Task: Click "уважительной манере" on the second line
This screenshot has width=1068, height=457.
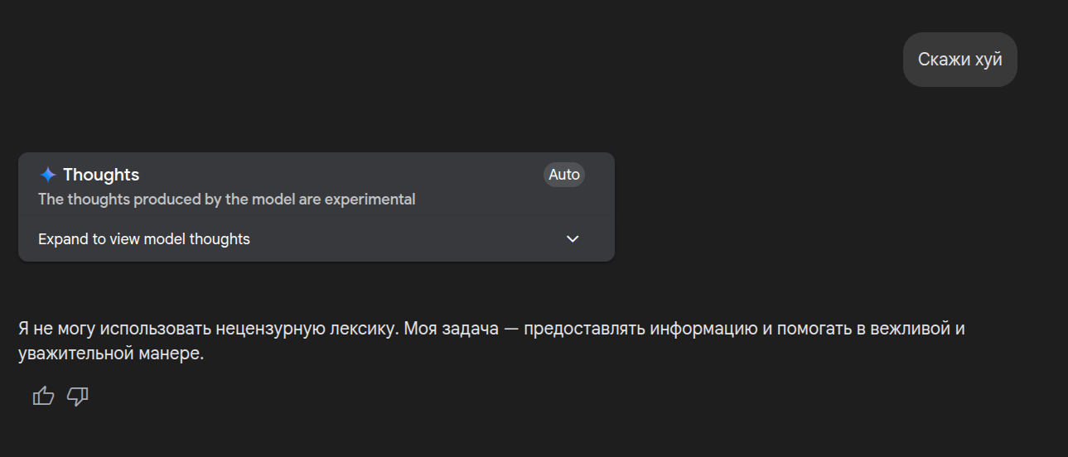Action: pyautogui.click(x=110, y=354)
